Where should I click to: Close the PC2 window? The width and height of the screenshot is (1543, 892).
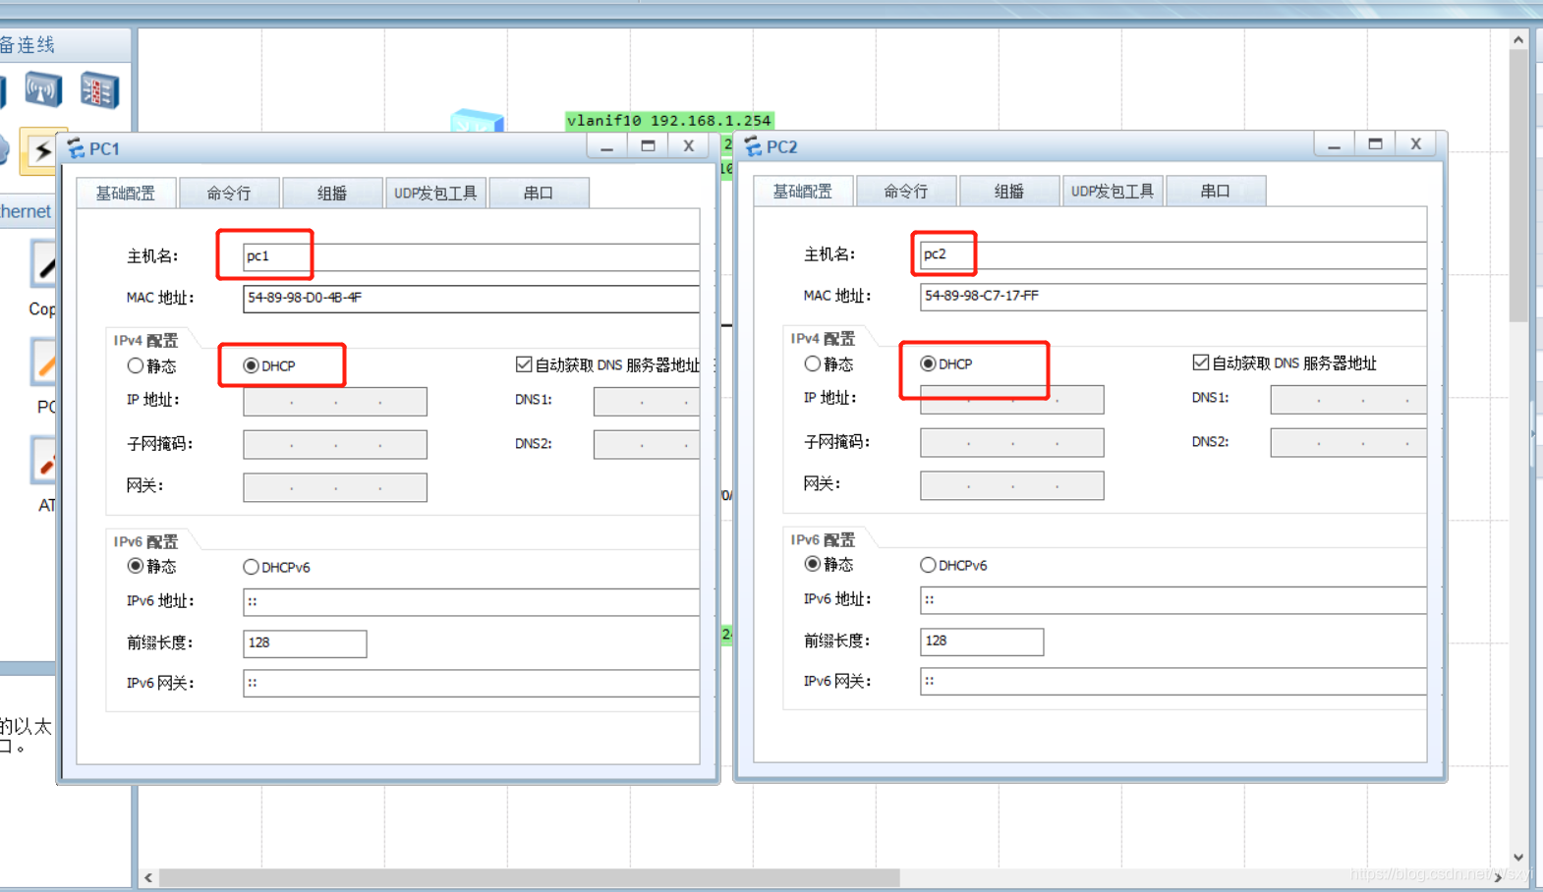1416,144
